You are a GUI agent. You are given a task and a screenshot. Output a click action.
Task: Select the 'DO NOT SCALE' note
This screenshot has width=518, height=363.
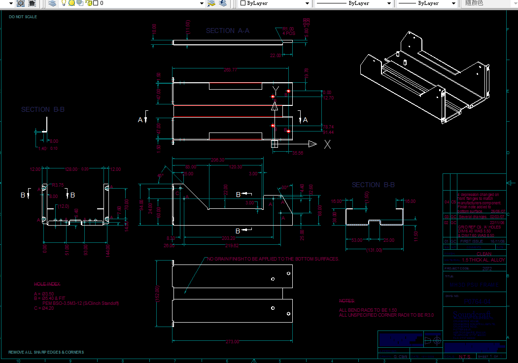pos(23,17)
